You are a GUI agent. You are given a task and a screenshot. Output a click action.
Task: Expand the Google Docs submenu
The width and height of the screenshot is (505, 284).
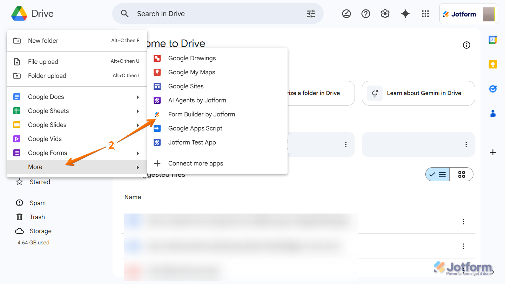46,96
